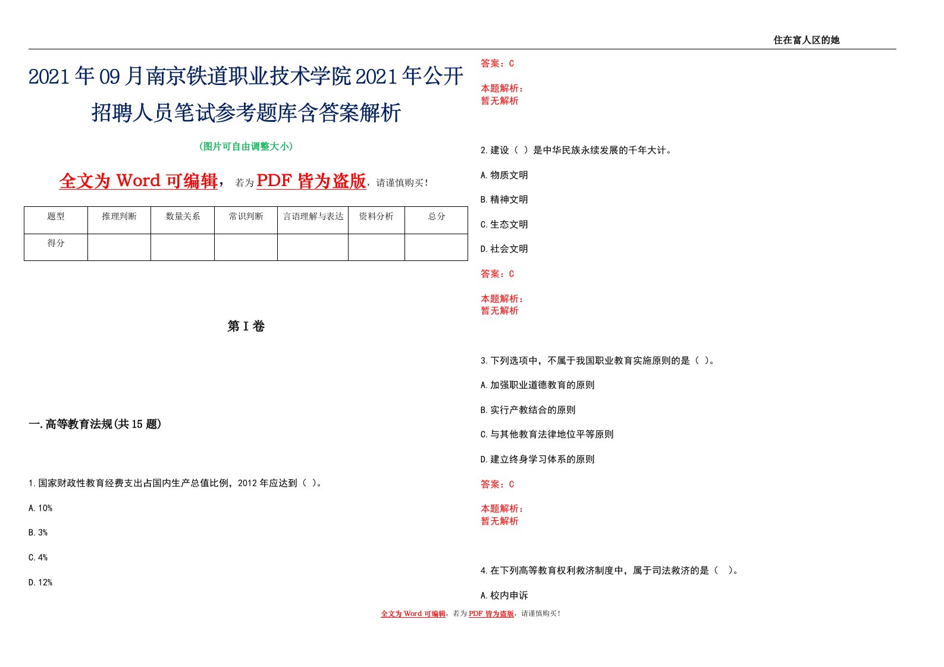944x667 pixels.
Task: Click the empty score cell under 总分
Action: 437,247
